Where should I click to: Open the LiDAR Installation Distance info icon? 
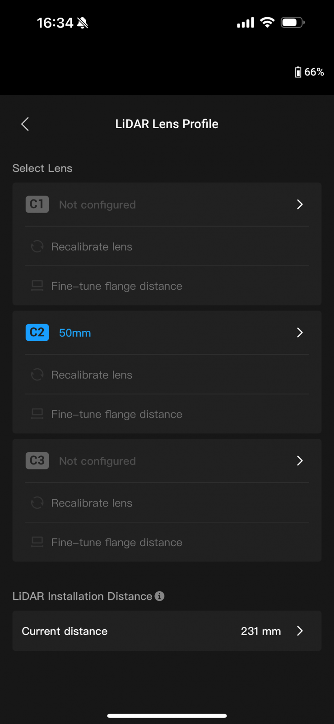[159, 596]
